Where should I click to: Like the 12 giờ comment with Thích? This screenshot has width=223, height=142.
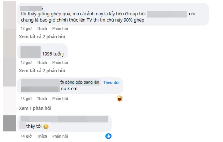[x=42, y=28]
